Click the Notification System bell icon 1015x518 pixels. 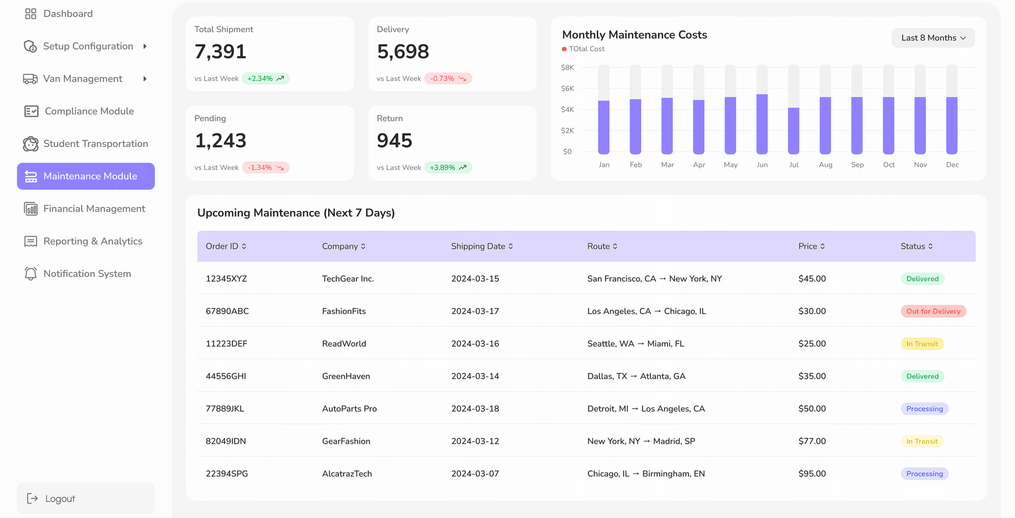click(31, 274)
